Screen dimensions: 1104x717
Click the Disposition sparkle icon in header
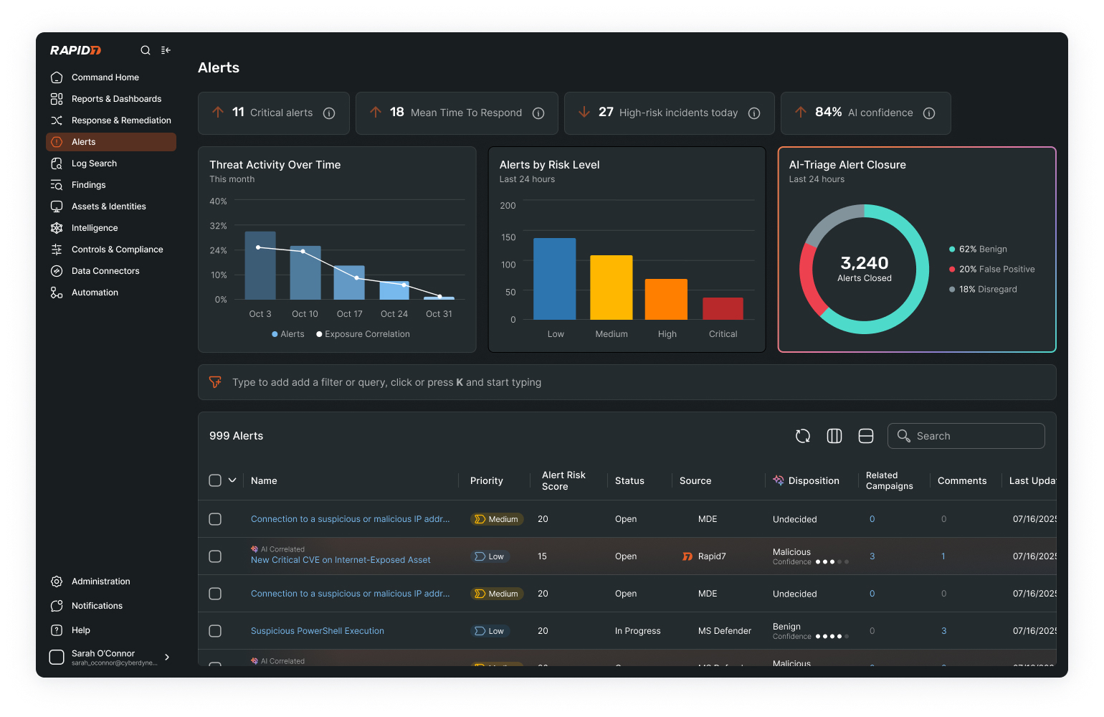coord(779,480)
